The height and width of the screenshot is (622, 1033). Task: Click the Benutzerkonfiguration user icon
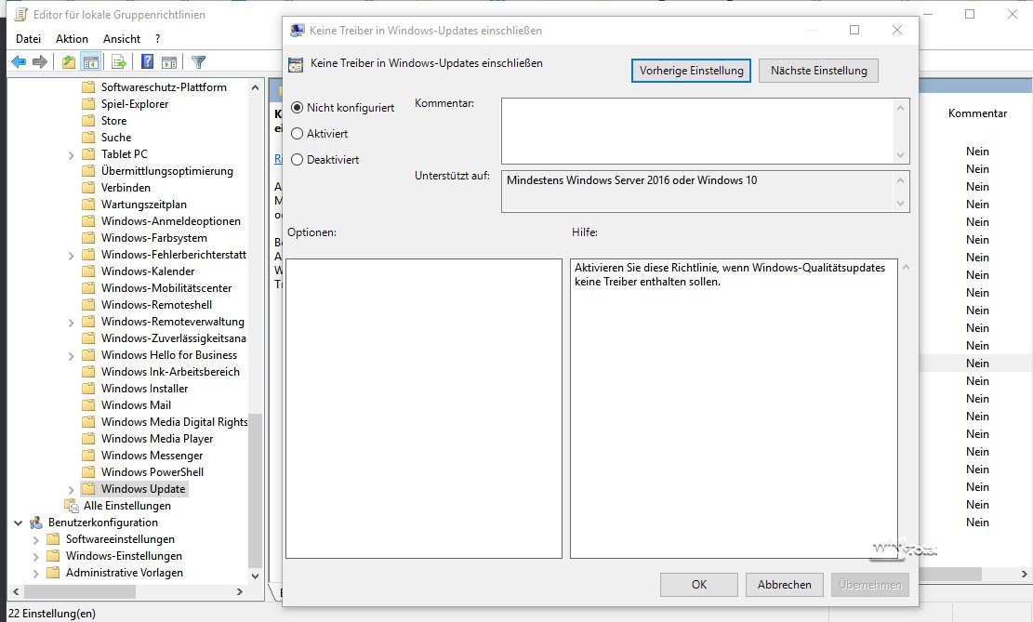point(36,523)
